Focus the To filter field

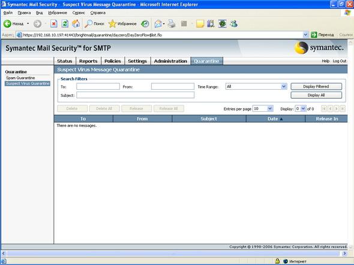pyautogui.click(x=98, y=87)
